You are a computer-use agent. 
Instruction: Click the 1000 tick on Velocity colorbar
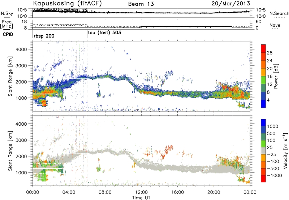[x=273, y=126]
